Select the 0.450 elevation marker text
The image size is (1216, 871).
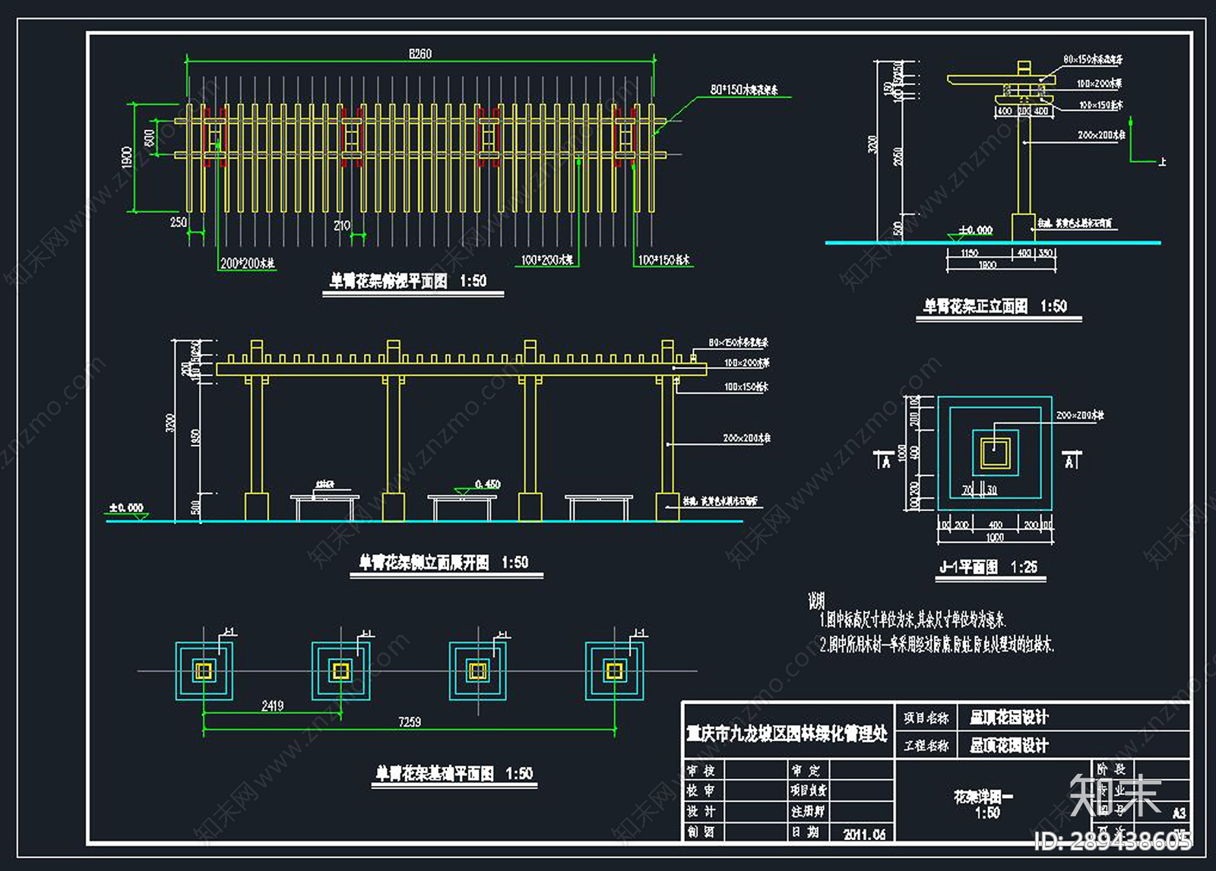(x=488, y=484)
